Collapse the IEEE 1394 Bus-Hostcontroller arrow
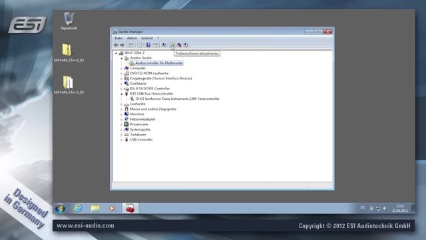 (121, 94)
